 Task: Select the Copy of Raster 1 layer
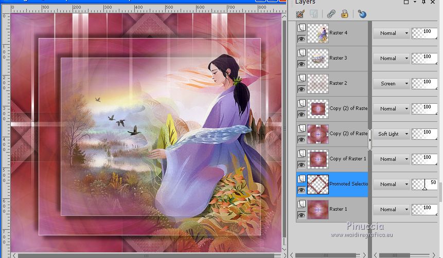[348, 159]
